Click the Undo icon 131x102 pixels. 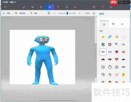(102, 7)
